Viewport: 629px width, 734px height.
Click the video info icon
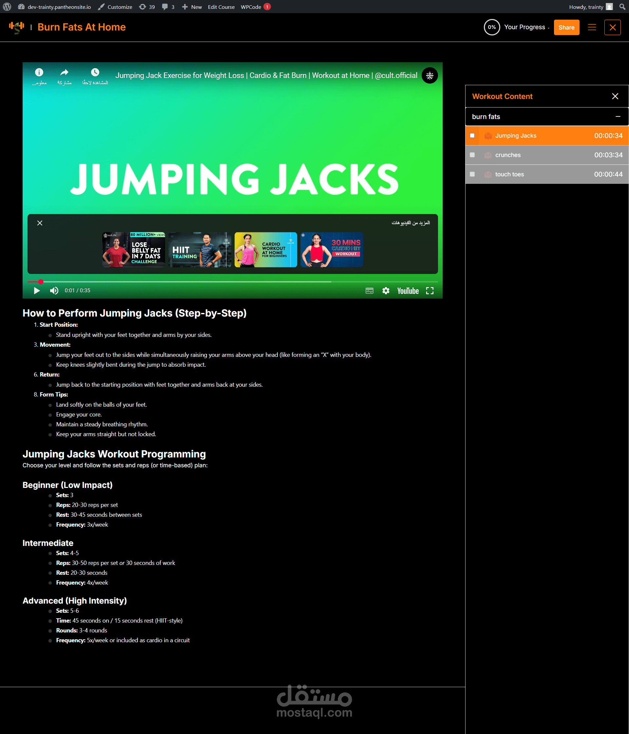(x=39, y=72)
